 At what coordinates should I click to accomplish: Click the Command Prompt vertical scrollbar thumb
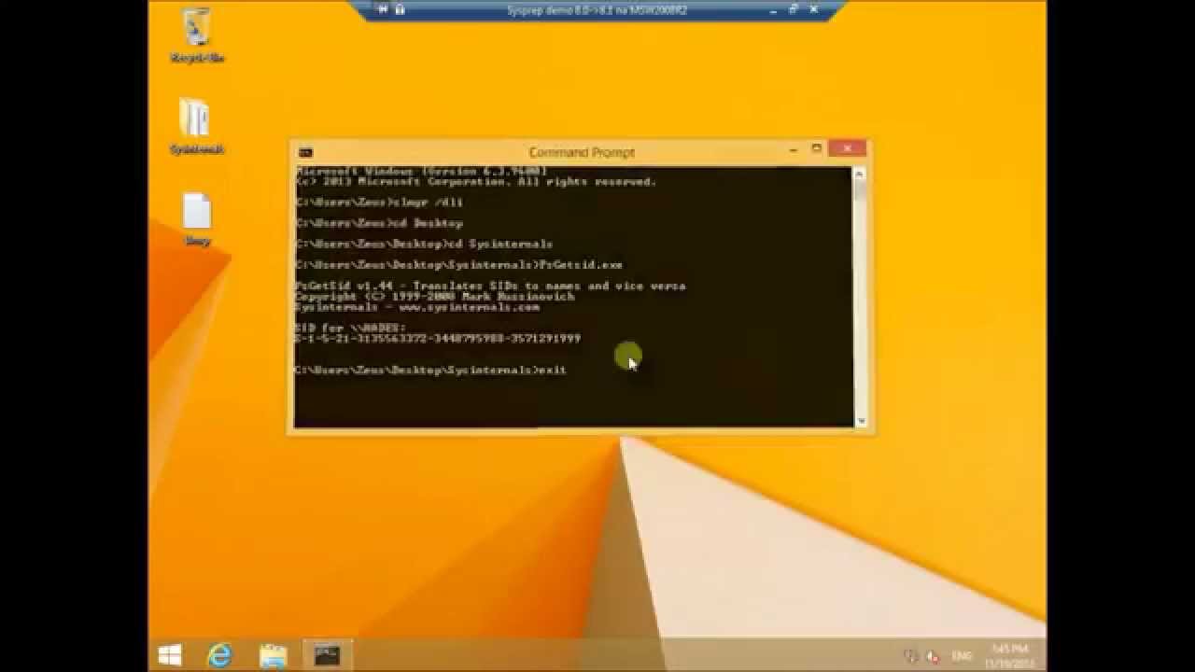[860, 189]
